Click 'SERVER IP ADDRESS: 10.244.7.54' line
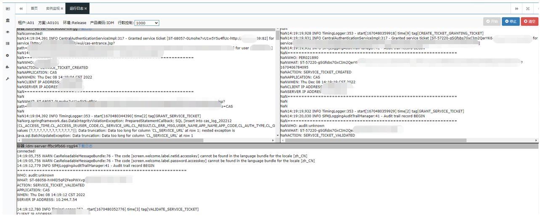This screenshot has height=217, width=540. [x=47, y=200]
